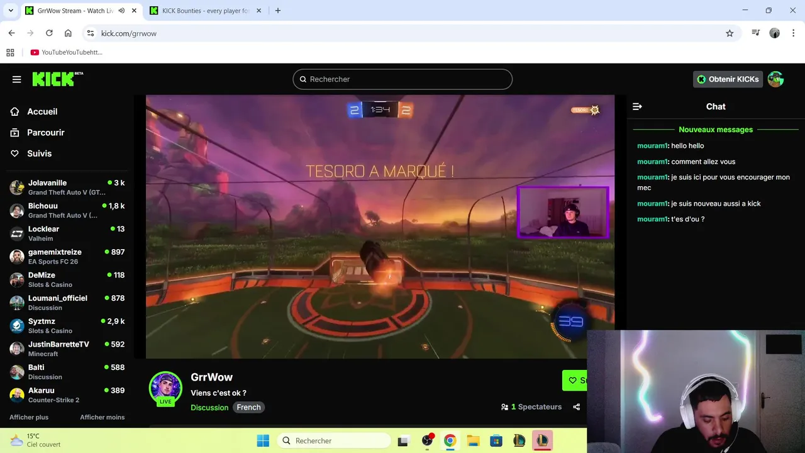Open Akaruu channel avatar

(x=17, y=395)
